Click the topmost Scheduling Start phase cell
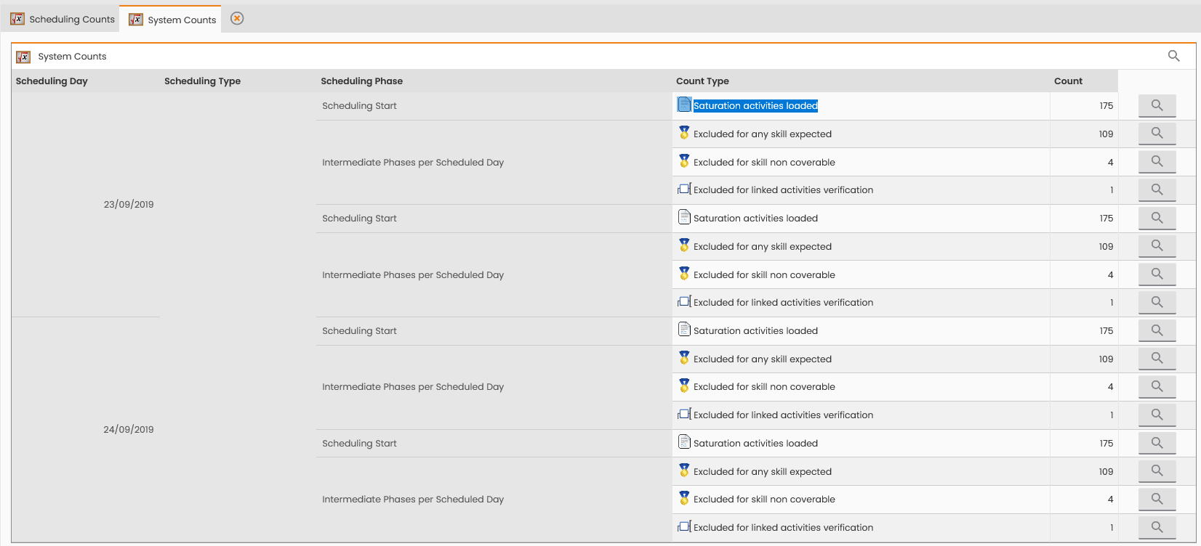This screenshot has width=1201, height=546. 494,106
